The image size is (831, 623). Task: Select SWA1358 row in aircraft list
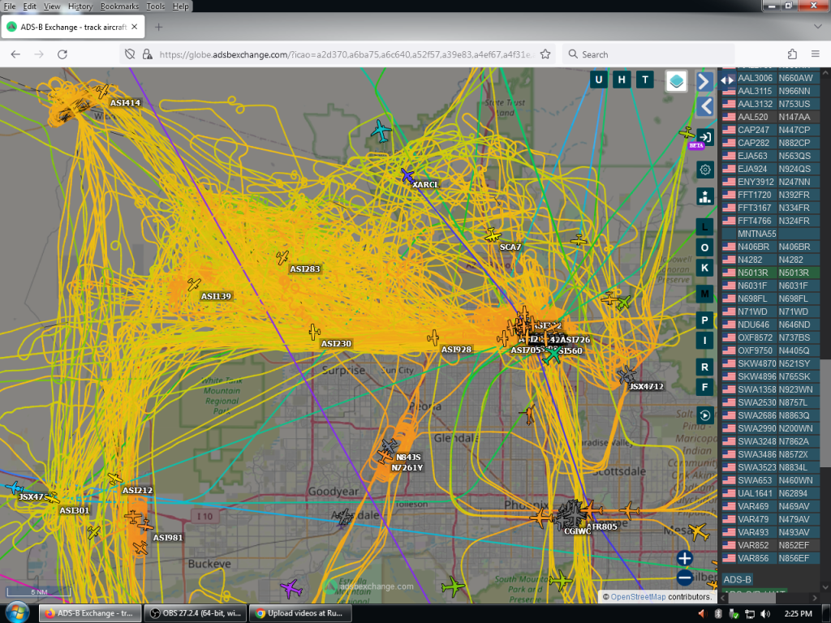[770, 389]
